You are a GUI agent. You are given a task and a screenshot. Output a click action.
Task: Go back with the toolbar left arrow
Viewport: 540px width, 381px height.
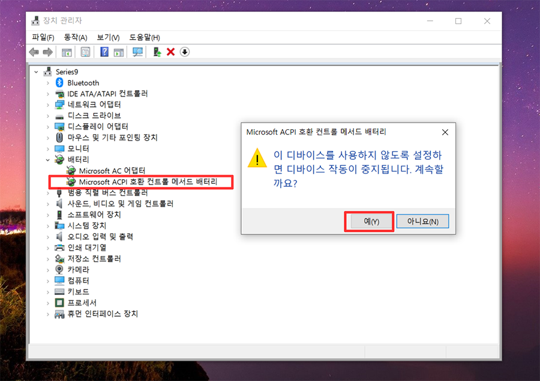tap(34, 52)
